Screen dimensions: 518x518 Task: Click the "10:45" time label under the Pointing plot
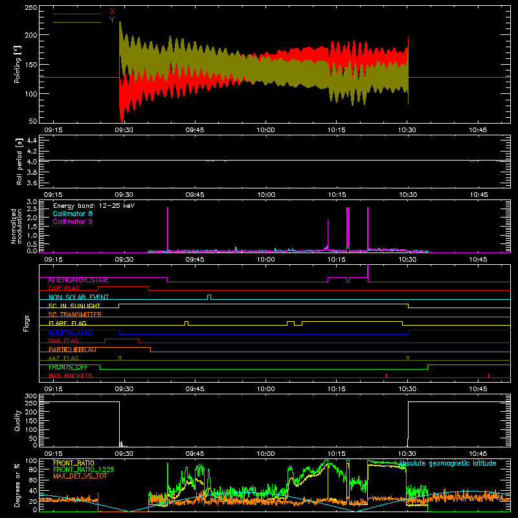tap(478, 130)
